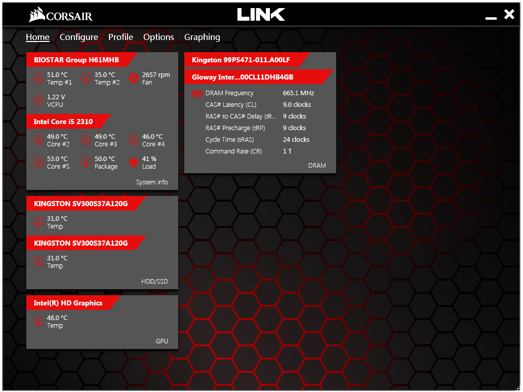This screenshot has width=523, height=392.
Task: Click the DRAM Frequency memory icon
Action: [x=197, y=93]
